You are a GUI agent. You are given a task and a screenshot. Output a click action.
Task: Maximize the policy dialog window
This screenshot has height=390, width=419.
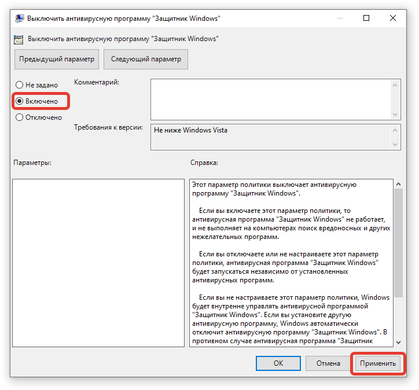(x=366, y=18)
